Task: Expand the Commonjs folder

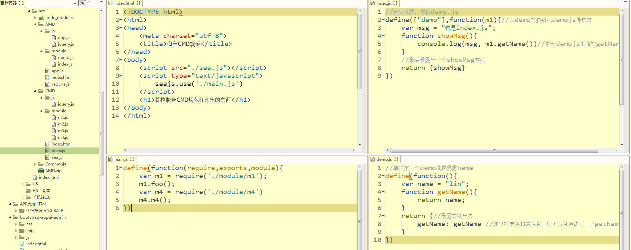Action: 35,164
